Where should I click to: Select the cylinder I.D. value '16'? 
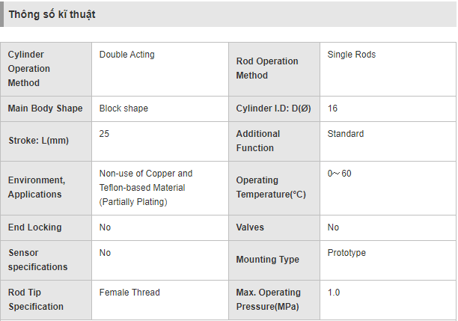(x=332, y=108)
